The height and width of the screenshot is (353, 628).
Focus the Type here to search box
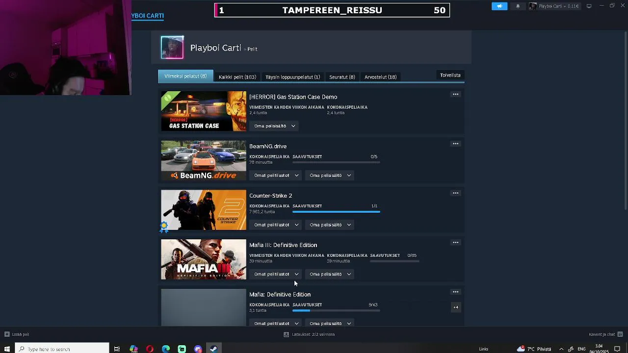coord(62,349)
